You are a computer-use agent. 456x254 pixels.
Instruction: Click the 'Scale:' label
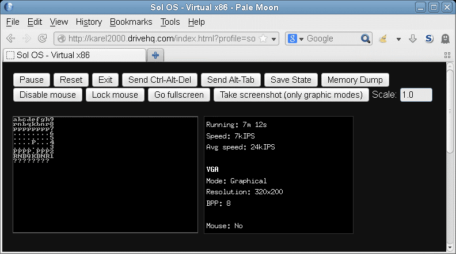(x=384, y=95)
